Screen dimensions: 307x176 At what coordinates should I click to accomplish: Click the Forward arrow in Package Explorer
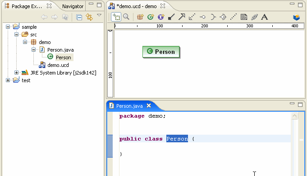point(55,17)
